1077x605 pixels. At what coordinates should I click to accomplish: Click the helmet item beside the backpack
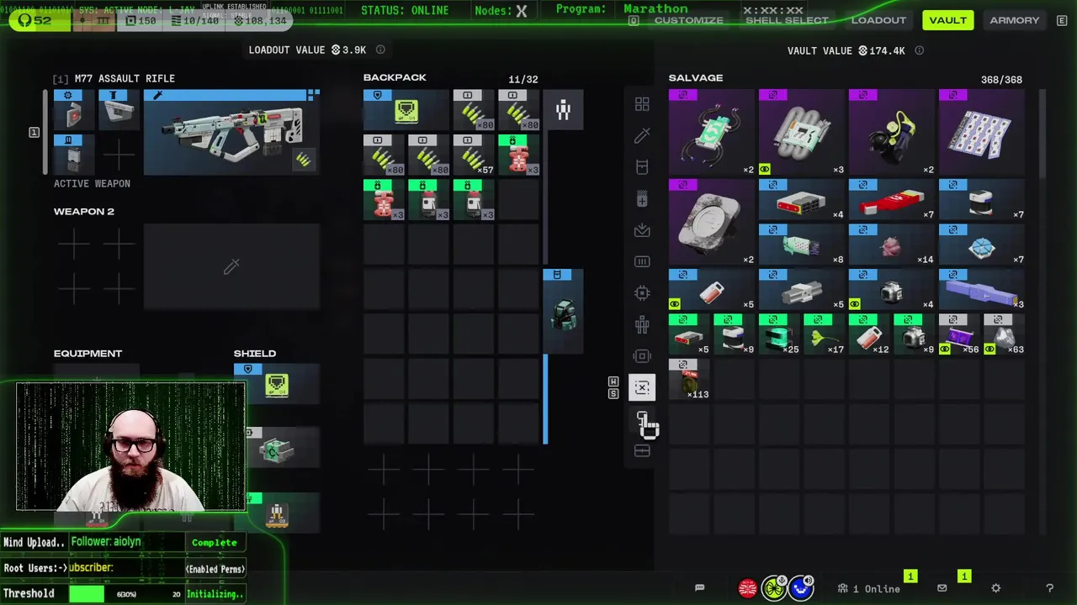point(563,312)
